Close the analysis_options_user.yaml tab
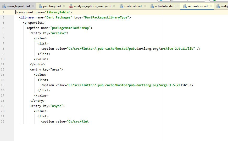 pos(114,6)
